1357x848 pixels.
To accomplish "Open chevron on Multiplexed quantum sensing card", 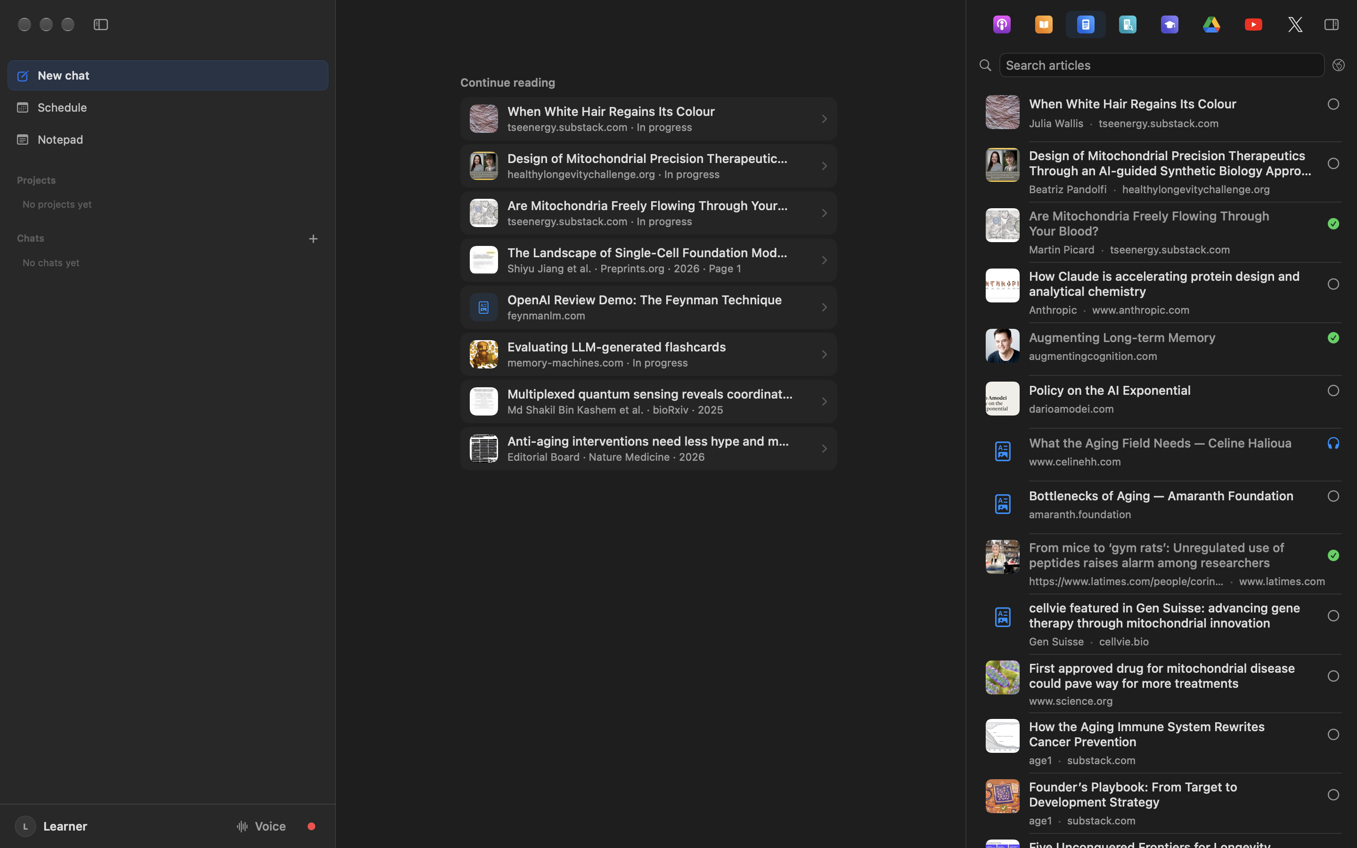I will [824, 401].
